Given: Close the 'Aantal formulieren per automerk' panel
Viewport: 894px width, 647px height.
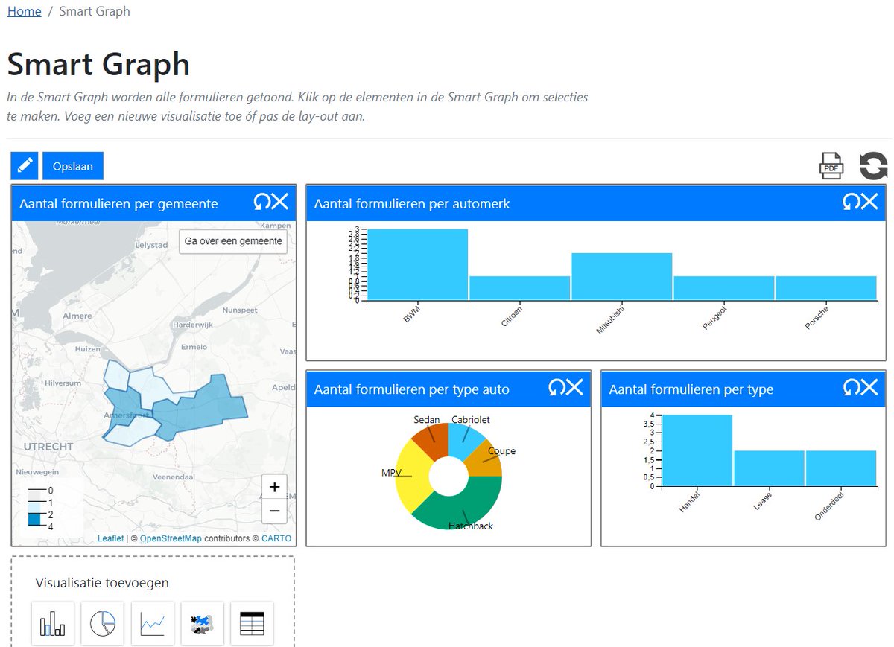Looking at the screenshot, I should [869, 203].
